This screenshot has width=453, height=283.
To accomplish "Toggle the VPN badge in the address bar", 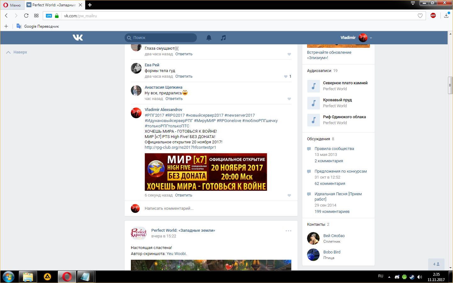I will 49,16.
